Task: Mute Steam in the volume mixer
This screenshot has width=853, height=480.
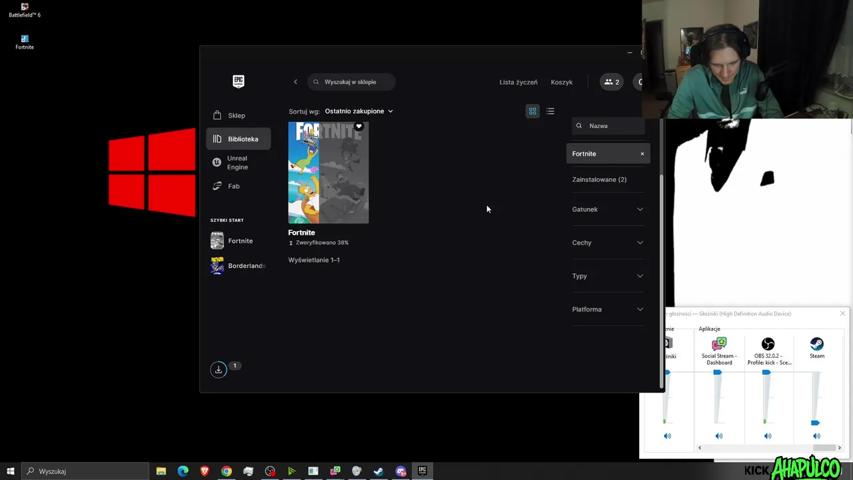Action: (816, 436)
